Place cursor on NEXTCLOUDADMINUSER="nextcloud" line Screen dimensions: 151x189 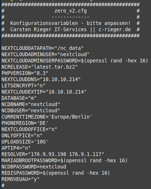click(x=46, y=54)
